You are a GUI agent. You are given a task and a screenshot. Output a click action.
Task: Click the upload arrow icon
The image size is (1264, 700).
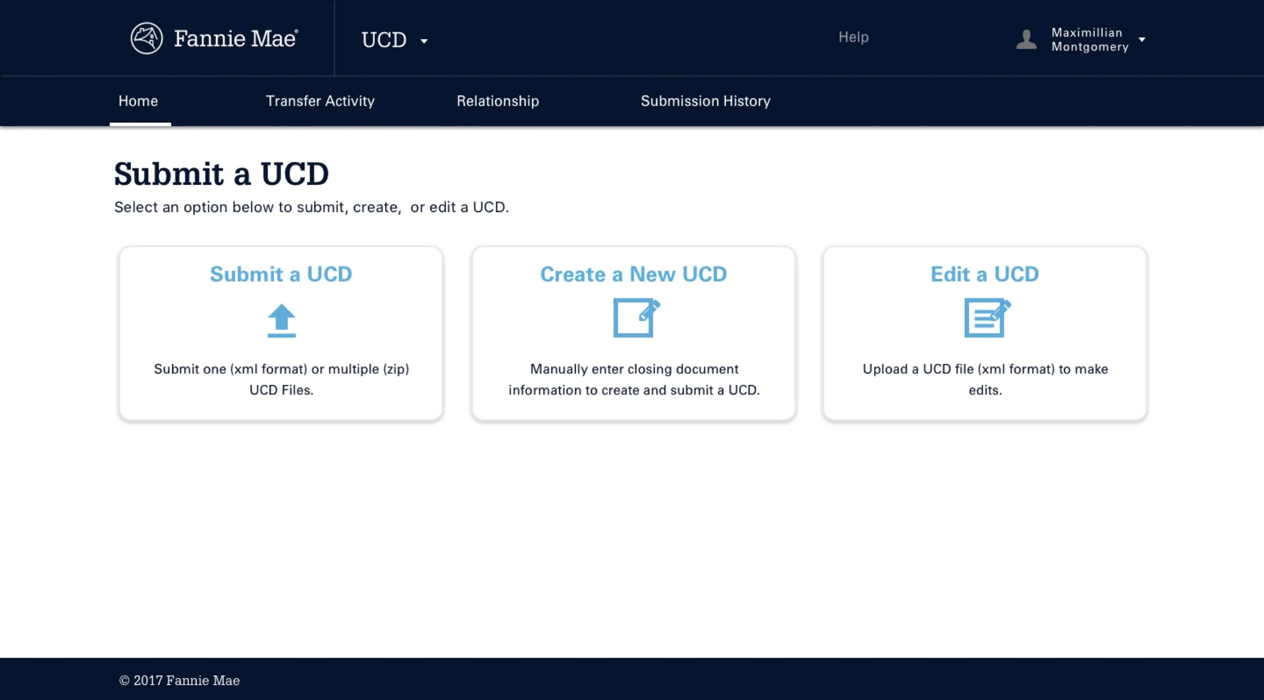pyautogui.click(x=281, y=320)
